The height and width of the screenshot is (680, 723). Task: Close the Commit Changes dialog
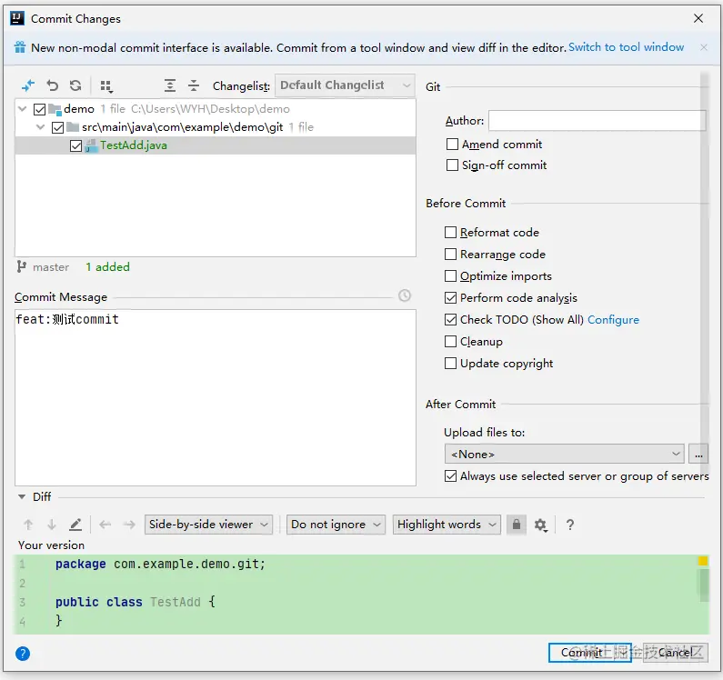tap(698, 18)
